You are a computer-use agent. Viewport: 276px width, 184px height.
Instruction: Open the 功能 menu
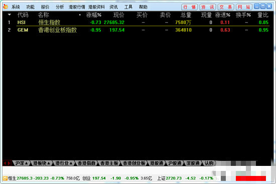[x=30, y=7]
